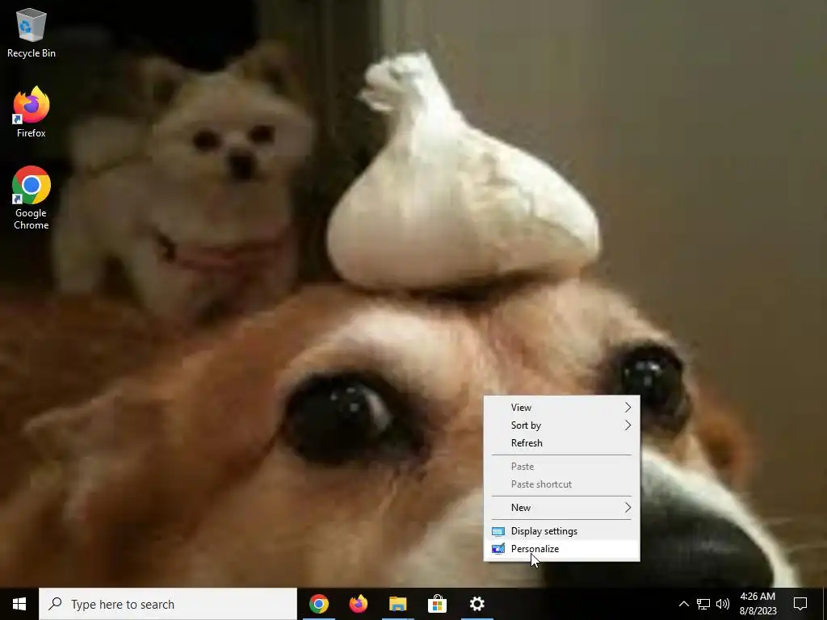Screen dimensions: 827x620
Task: Open Microsoft Store from the taskbar
Action: 437,604
